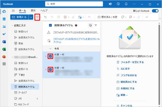
Task: Click the pin toolbar icon
Action: pyautogui.click(x=139, y=17)
